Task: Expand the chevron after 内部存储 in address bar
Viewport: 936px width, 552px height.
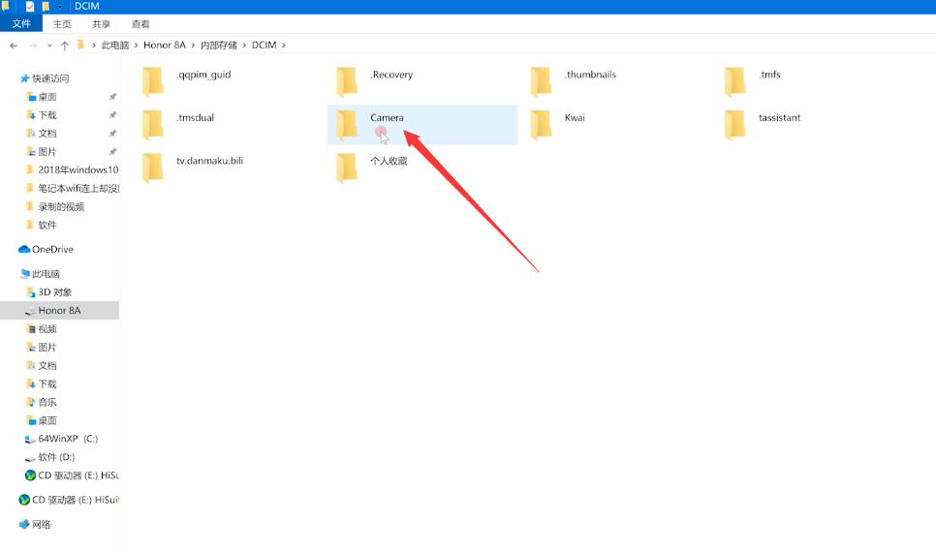Action: point(244,46)
